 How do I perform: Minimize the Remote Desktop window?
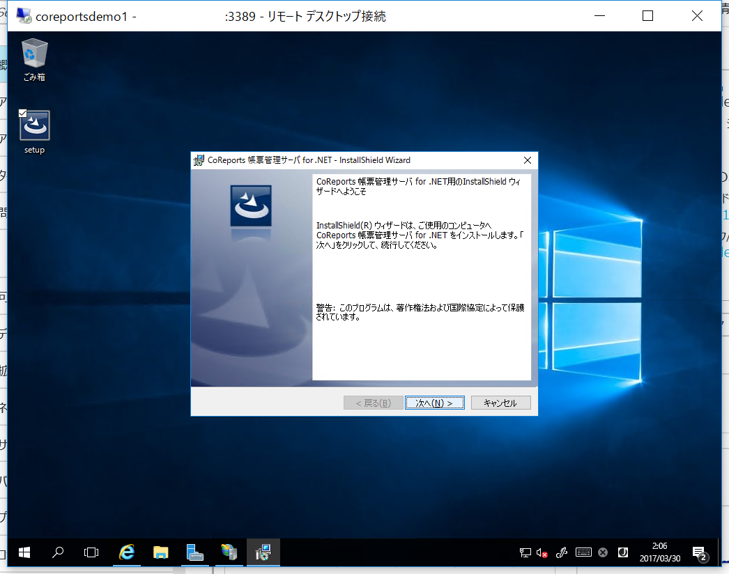coord(600,16)
